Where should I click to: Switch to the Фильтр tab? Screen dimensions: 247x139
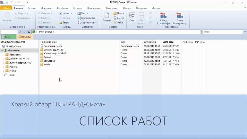(x=127, y=8)
